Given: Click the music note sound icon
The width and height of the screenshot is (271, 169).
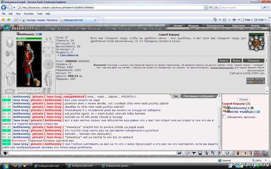Looking at the screenshot, I should (x=219, y=153).
